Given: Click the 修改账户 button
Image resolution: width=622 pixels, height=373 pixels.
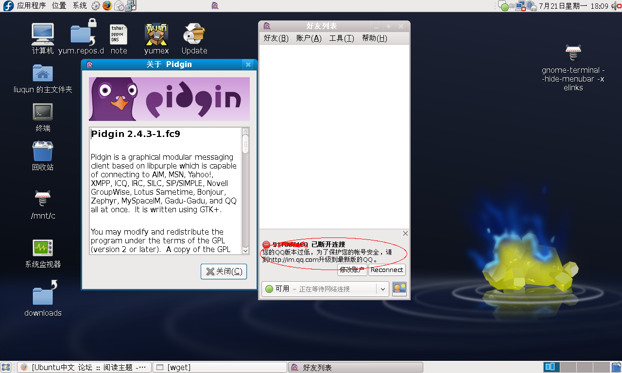Looking at the screenshot, I should point(352,270).
